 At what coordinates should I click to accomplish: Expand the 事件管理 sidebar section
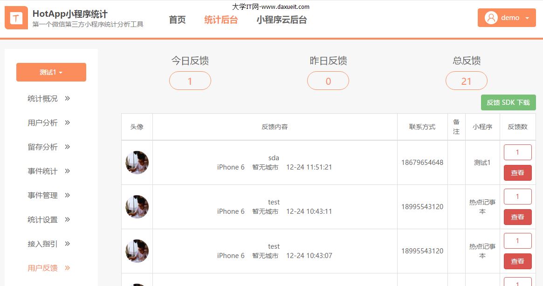tap(48, 195)
